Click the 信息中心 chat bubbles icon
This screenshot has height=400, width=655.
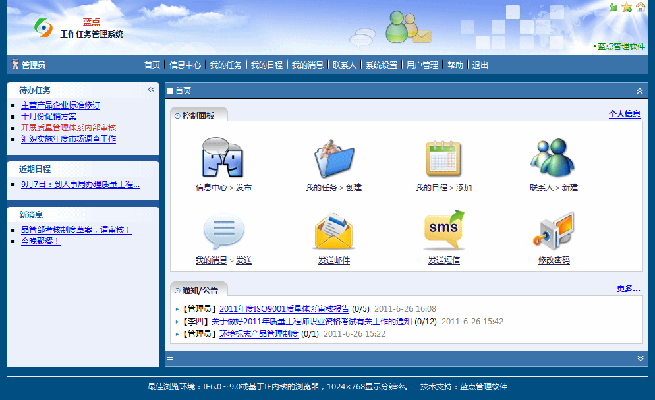click(x=223, y=158)
